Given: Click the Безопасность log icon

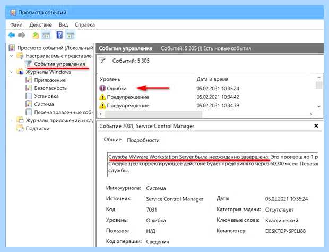Looking at the screenshot, I should pos(29,88).
